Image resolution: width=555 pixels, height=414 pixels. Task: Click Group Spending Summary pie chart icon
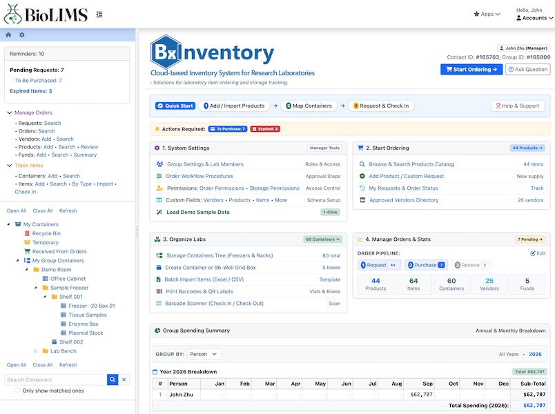tap(157, 331)
